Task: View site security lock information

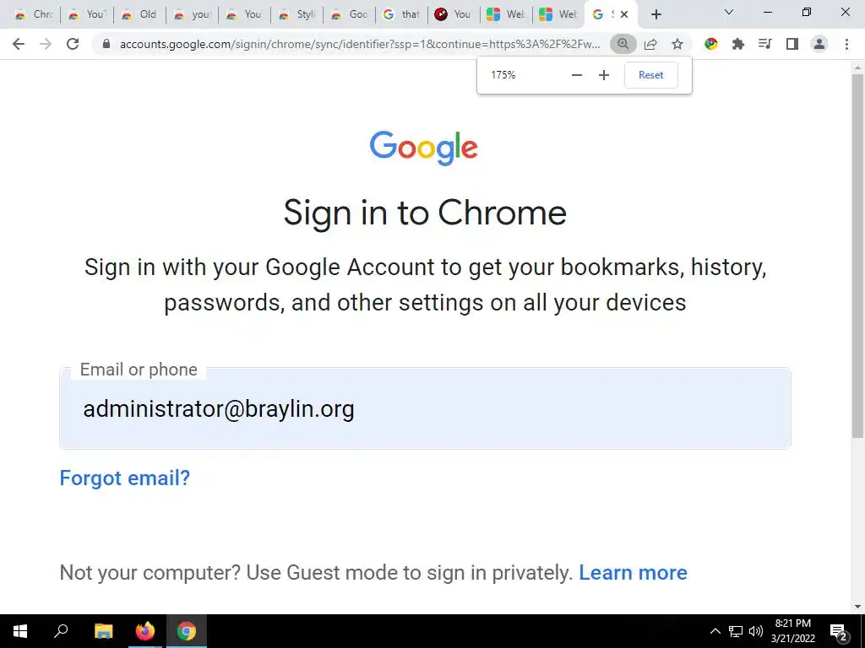Action: 106,44
